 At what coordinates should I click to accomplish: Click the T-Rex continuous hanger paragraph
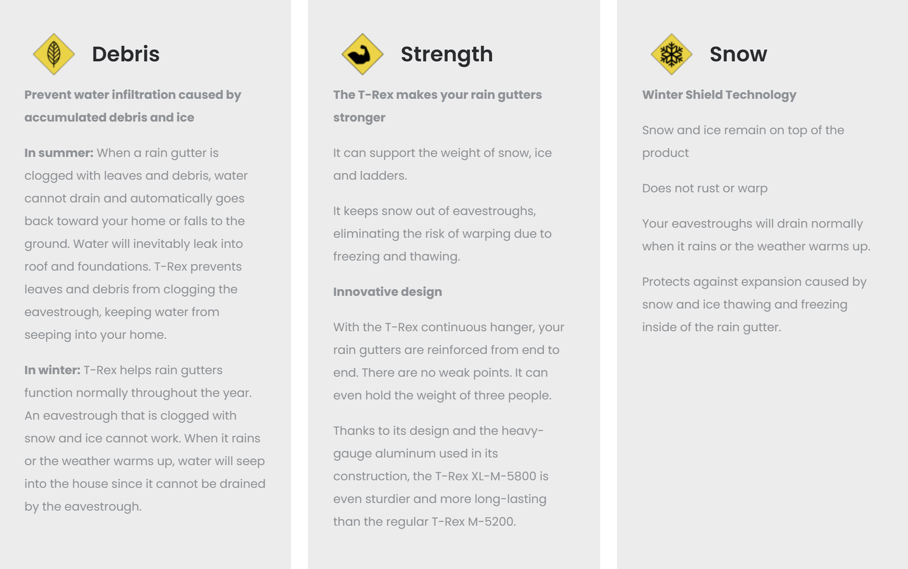[448, 361]
